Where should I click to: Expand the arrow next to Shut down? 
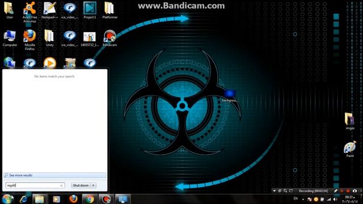pos(93,185)
